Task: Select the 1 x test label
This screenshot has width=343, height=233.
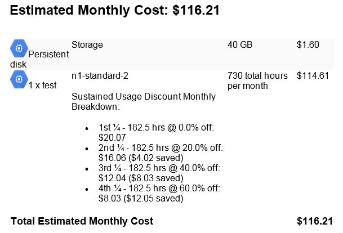Action: coord(42,85)
